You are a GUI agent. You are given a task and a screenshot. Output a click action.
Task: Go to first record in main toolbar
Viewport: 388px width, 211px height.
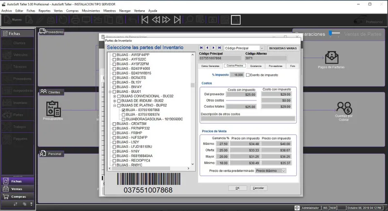(145, 20)
